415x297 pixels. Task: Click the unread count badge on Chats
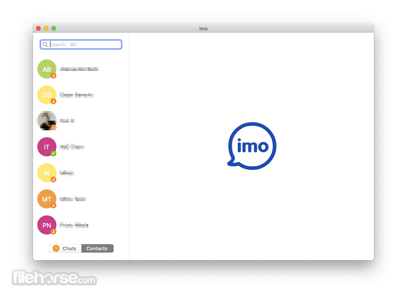(x=56, y=248)
